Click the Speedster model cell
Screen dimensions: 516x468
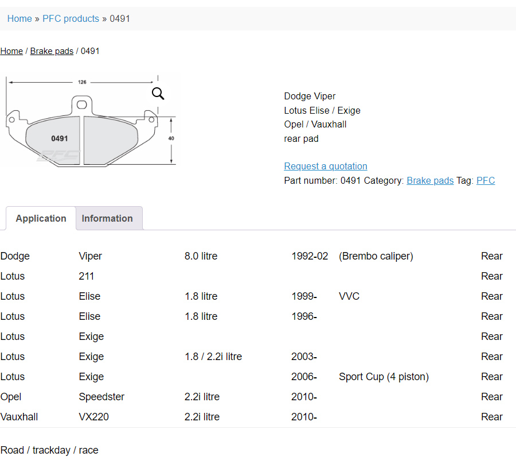tap(101, 397)
